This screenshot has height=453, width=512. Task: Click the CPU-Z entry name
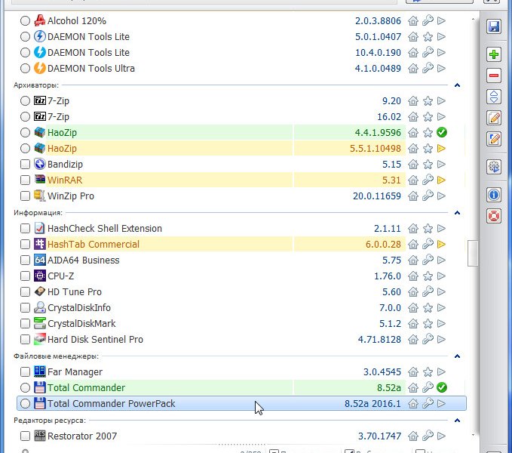pyautogui.click(x=61, y=276)
